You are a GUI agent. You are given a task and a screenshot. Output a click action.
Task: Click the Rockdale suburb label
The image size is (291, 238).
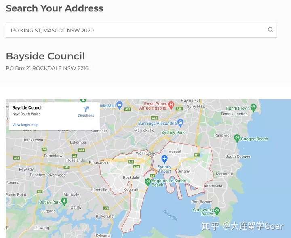tap(131, 177)
